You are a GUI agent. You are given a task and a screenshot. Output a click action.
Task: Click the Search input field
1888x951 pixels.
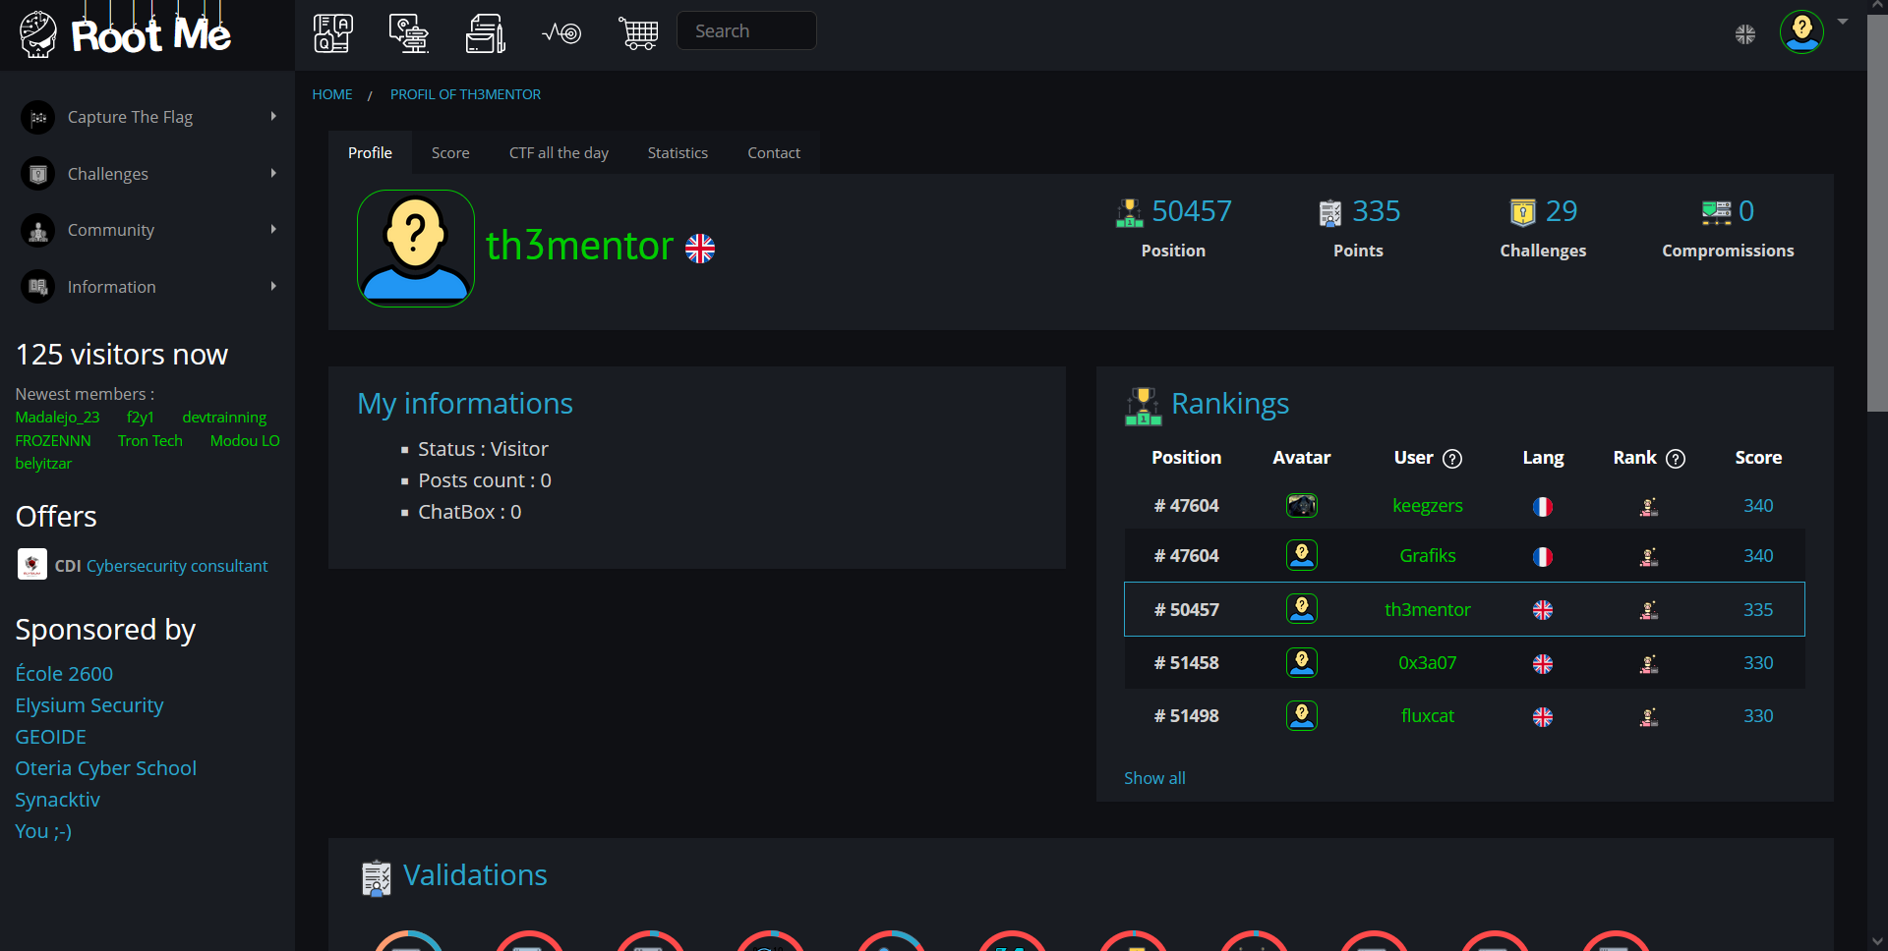click(746, 30)
